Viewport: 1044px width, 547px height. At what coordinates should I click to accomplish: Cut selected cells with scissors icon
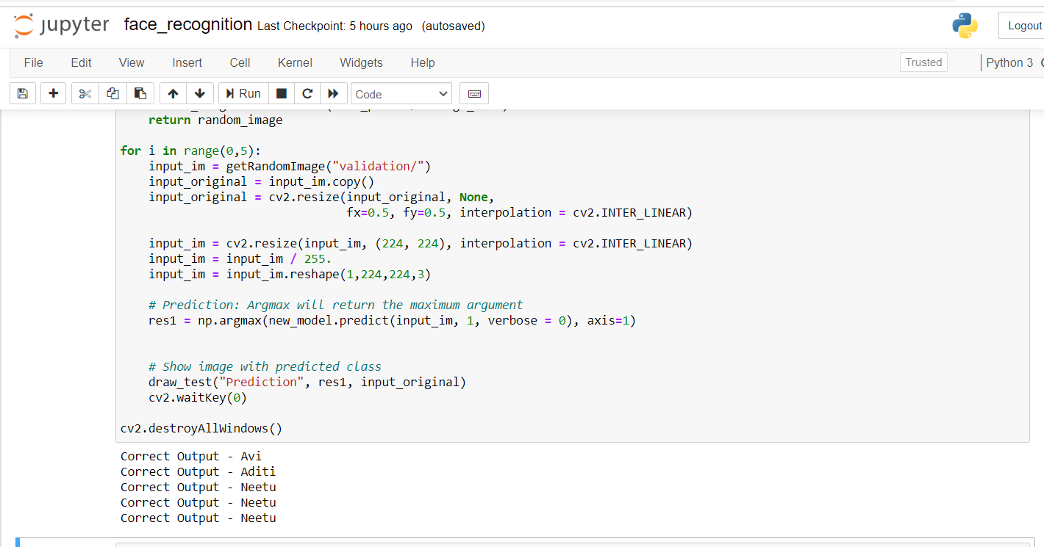click(85, 94)
